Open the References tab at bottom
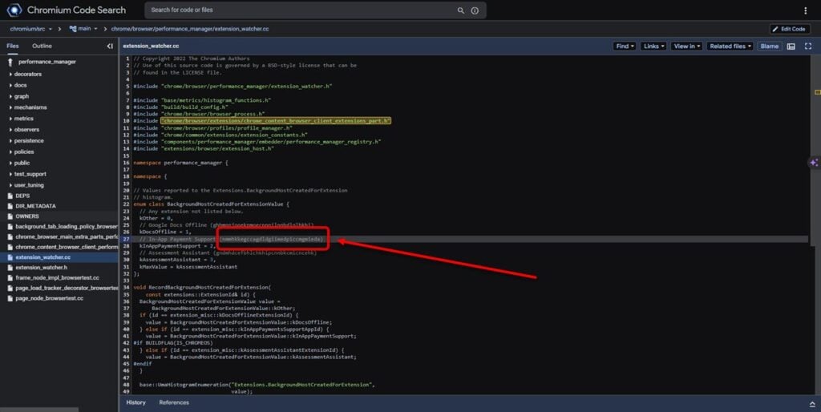The image size is (821, 412). point(173,402)
